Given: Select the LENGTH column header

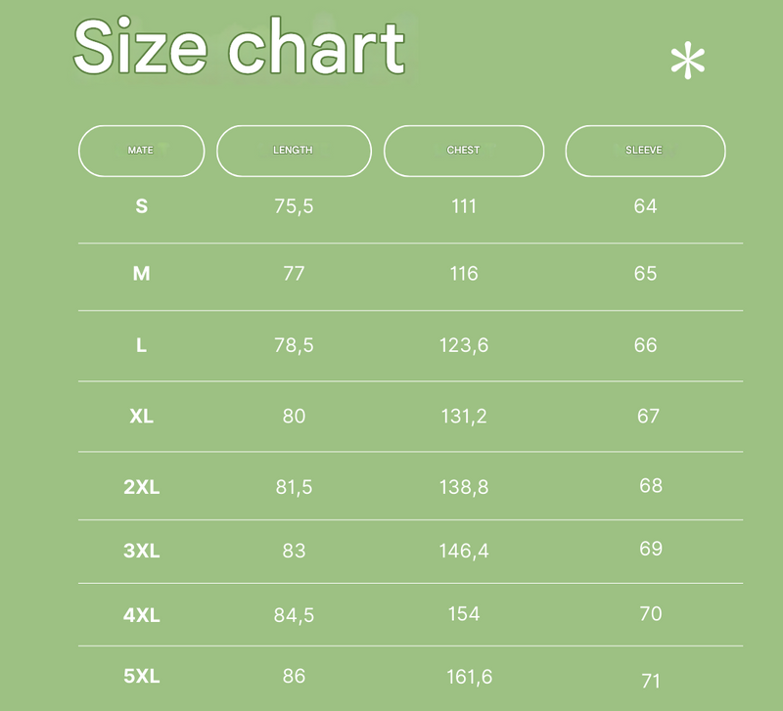Looking at the screenshot, I should (x=295, y=151).
